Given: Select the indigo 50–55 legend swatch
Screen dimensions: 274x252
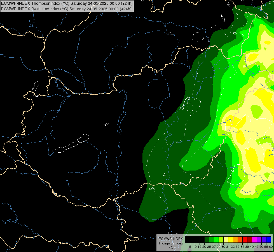Looking at the screenshot, I should click(x=264, y=239).
